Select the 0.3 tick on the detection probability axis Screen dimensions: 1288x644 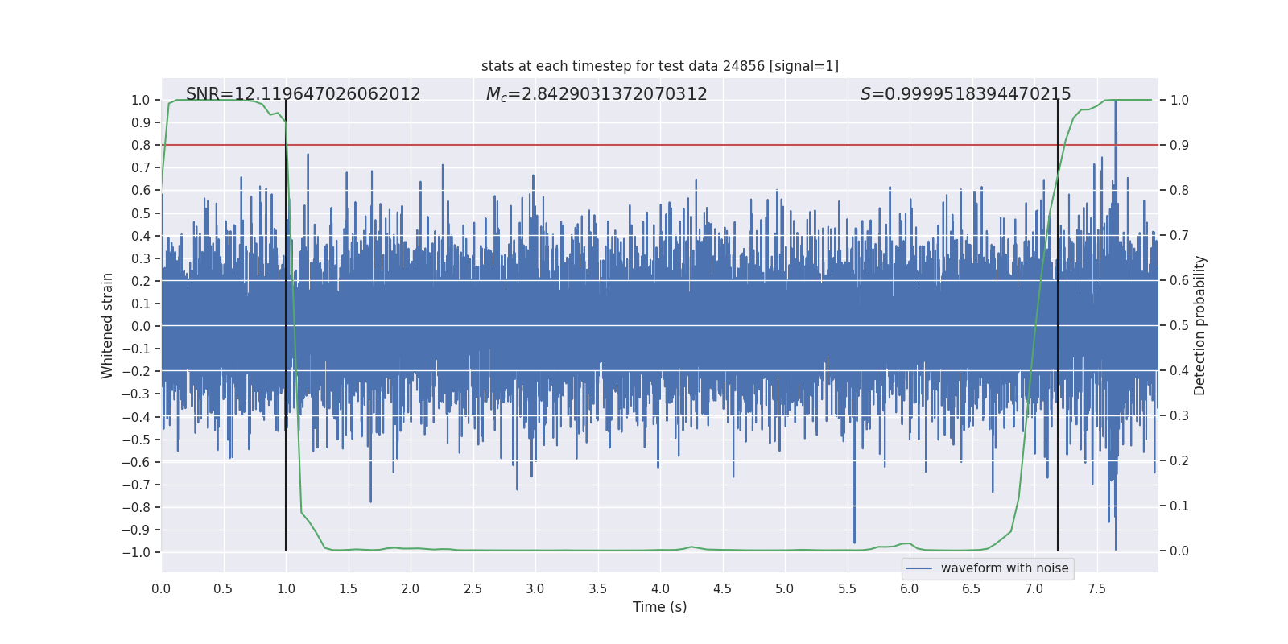pos(1179,416)
